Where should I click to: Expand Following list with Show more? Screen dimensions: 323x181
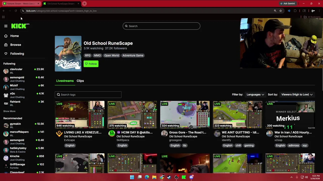(9, 111)
